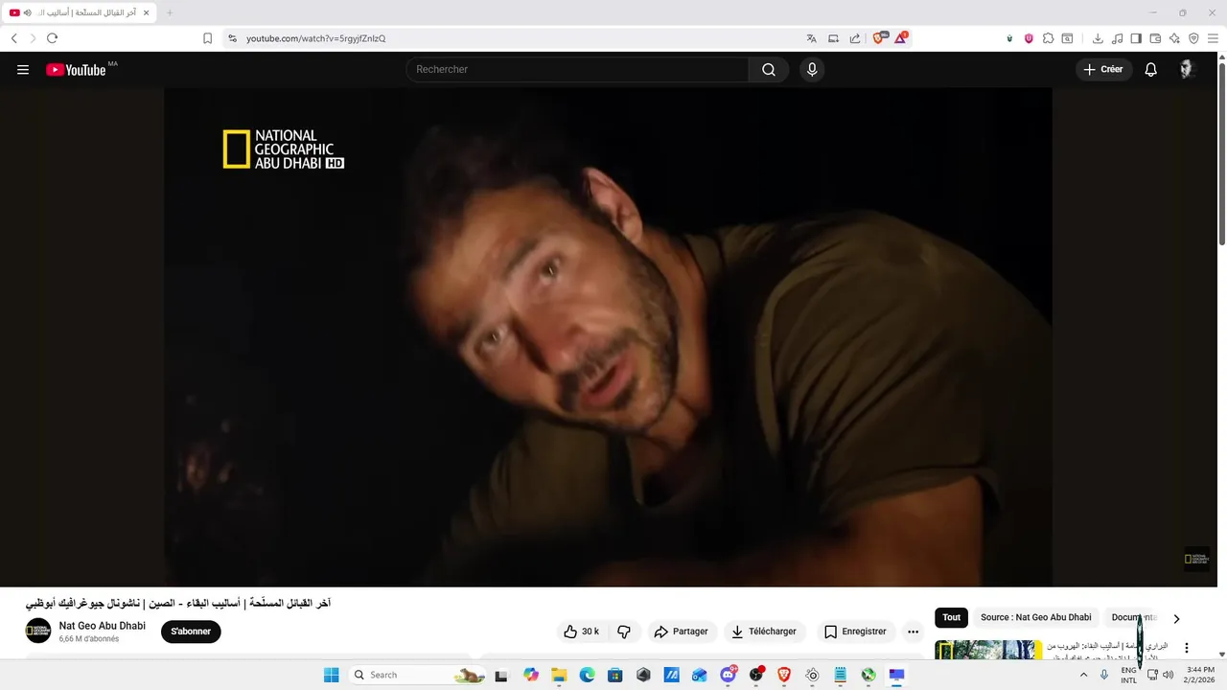Open a new browser tab
The width and height of the screenshot is (1227, 690).
[x=170, y=12]
